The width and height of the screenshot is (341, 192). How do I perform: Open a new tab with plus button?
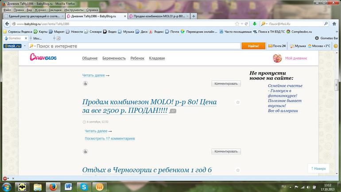tap(194, 16)
